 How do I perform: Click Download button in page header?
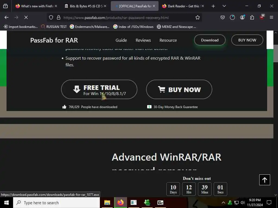coord(210,40)
